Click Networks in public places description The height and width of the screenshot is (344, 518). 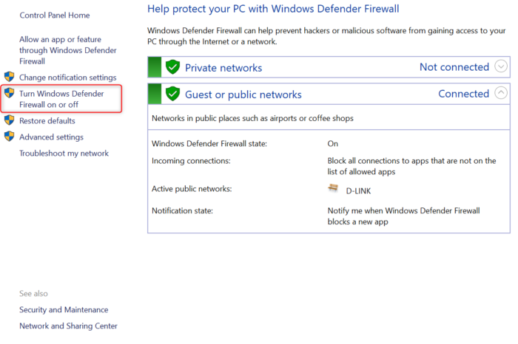[252, 118]
